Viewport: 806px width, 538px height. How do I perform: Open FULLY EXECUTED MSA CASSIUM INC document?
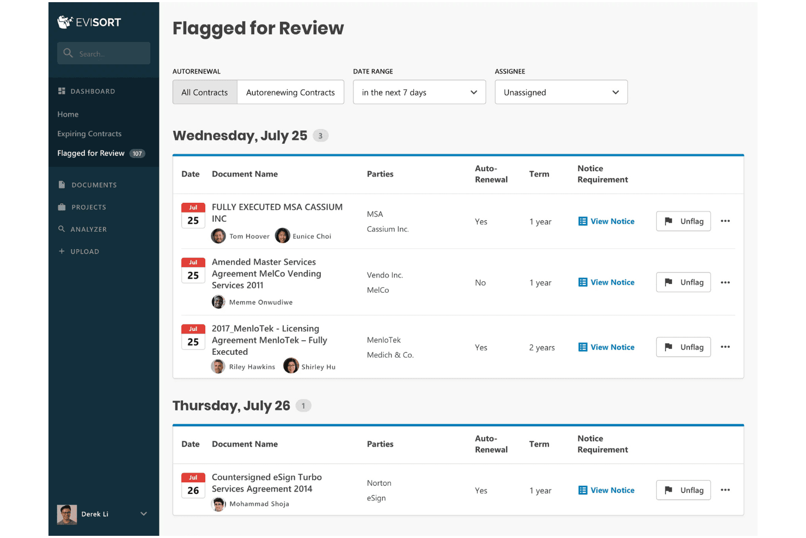click(x=277, y=213)
